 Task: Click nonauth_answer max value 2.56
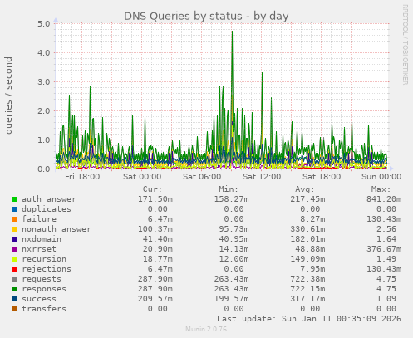[x=386, y=229]
